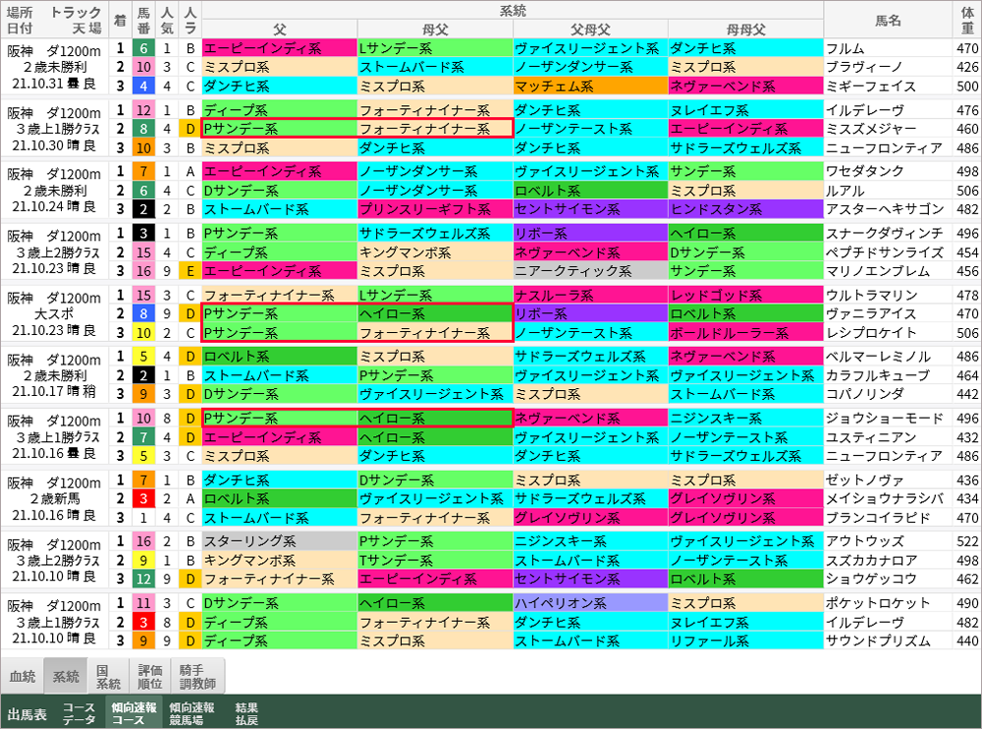Screen dimensions: 982x729
Task: Click ボールドルーラー系 cell
Action: pos(745,333)
